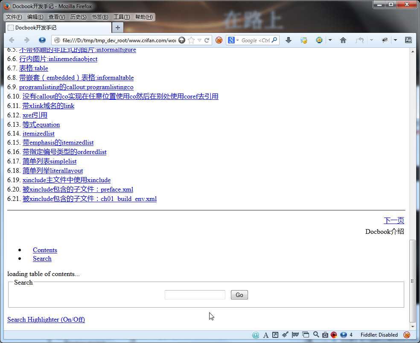The width and height of the screenshot is (420, 343).
Task: Go back with the toolbar back arrow
Action: click(x=12, y=40)
